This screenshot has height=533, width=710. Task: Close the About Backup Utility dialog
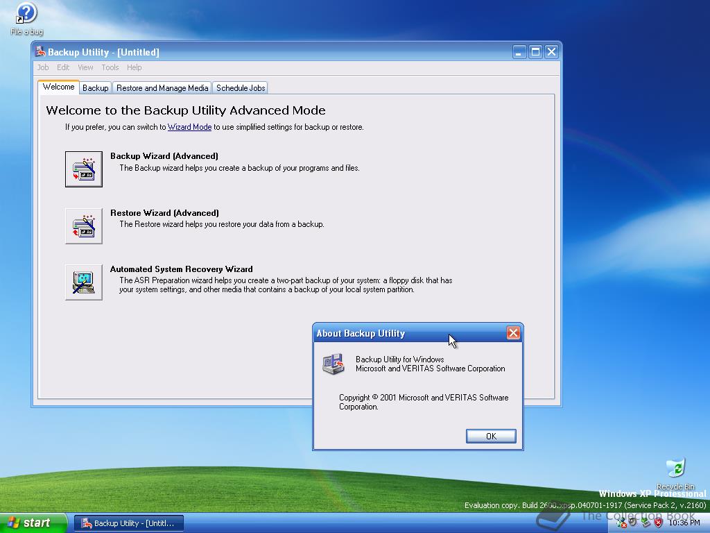[513, 333]
